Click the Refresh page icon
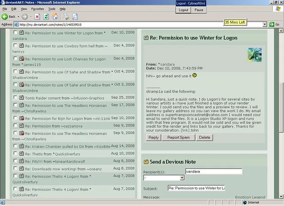The image size is (284, 206). click(47, 17)
